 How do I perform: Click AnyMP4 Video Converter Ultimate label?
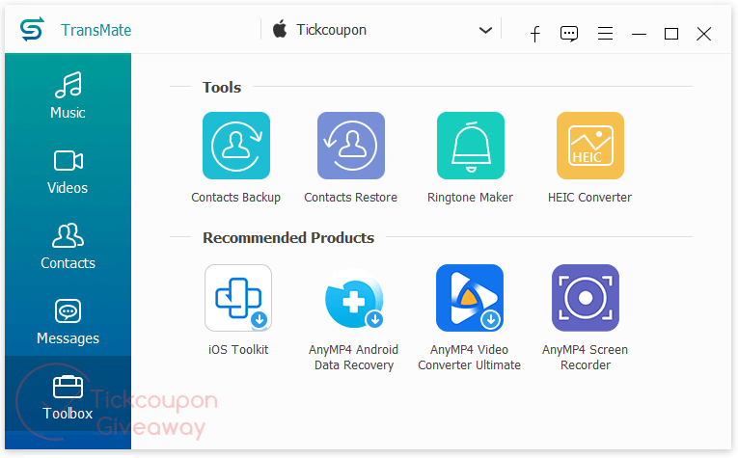point(469,358)
